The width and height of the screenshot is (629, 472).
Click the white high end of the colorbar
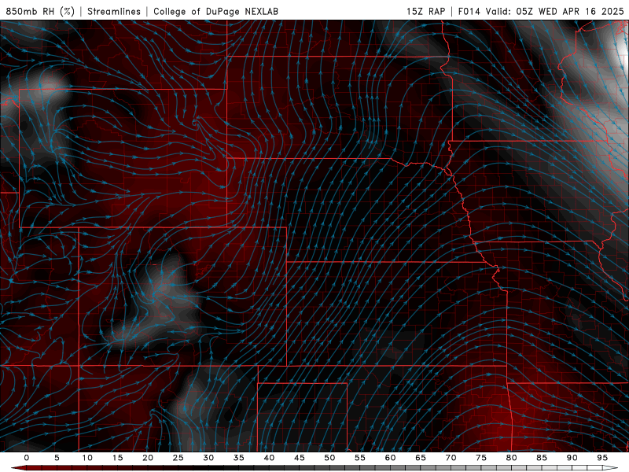tap(610, 468)
